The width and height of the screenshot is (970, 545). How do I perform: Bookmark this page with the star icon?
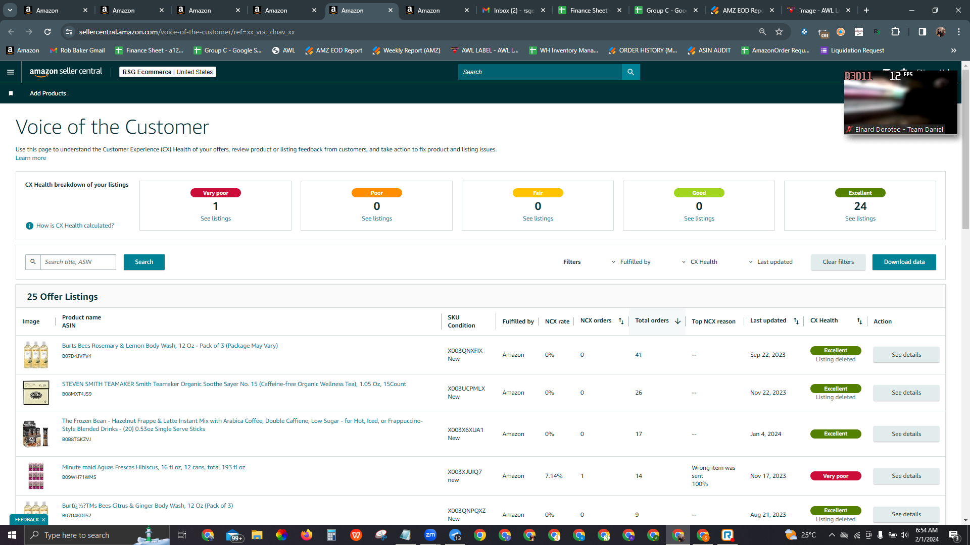click(x=779, y=32)
